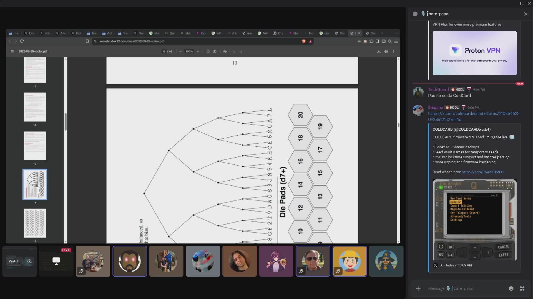
Task: Zoom out the PDF with minus icon
Action: [x=180, y=51]
